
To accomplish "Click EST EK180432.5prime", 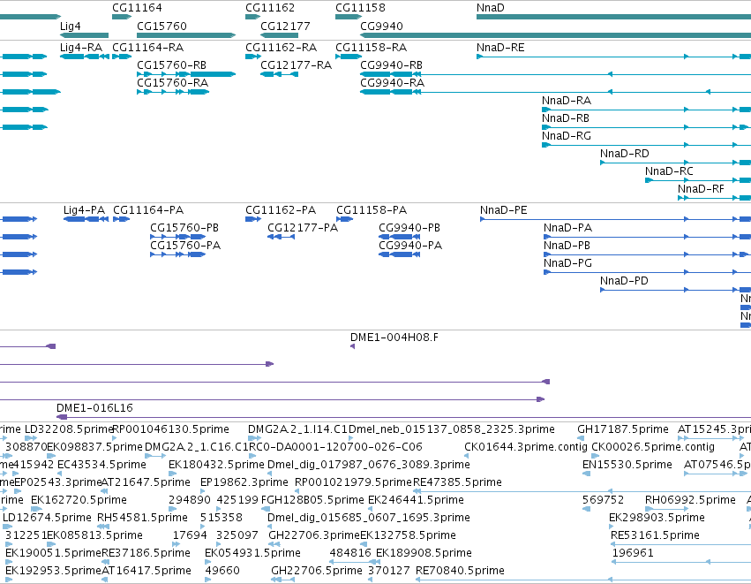I will [216, 465].
